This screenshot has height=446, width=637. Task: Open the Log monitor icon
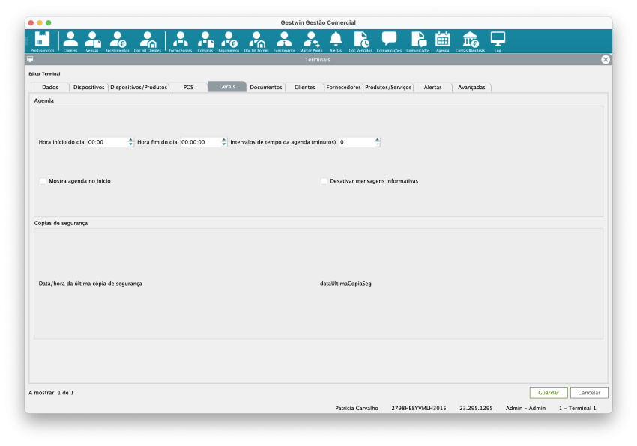498,40
